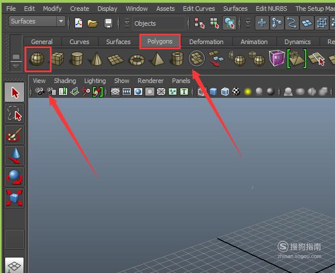Click the bookmarks icon in panel toolbar
Viewport: 335px width, 273px height.
63,92
